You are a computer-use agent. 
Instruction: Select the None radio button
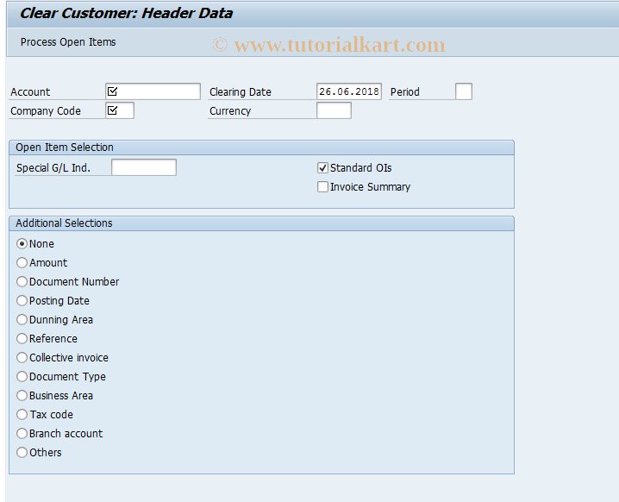tap(22, 244)
